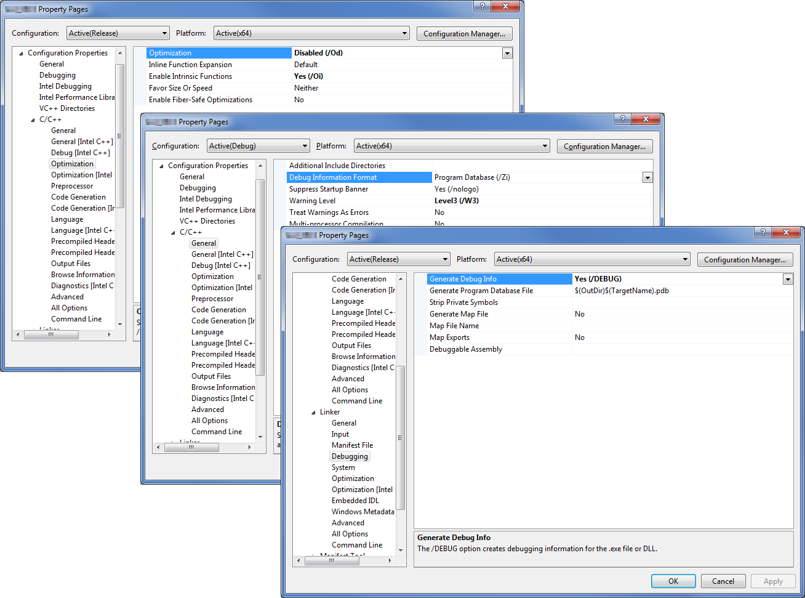Click the Strip Private Symbols row

tap(609, 302)
